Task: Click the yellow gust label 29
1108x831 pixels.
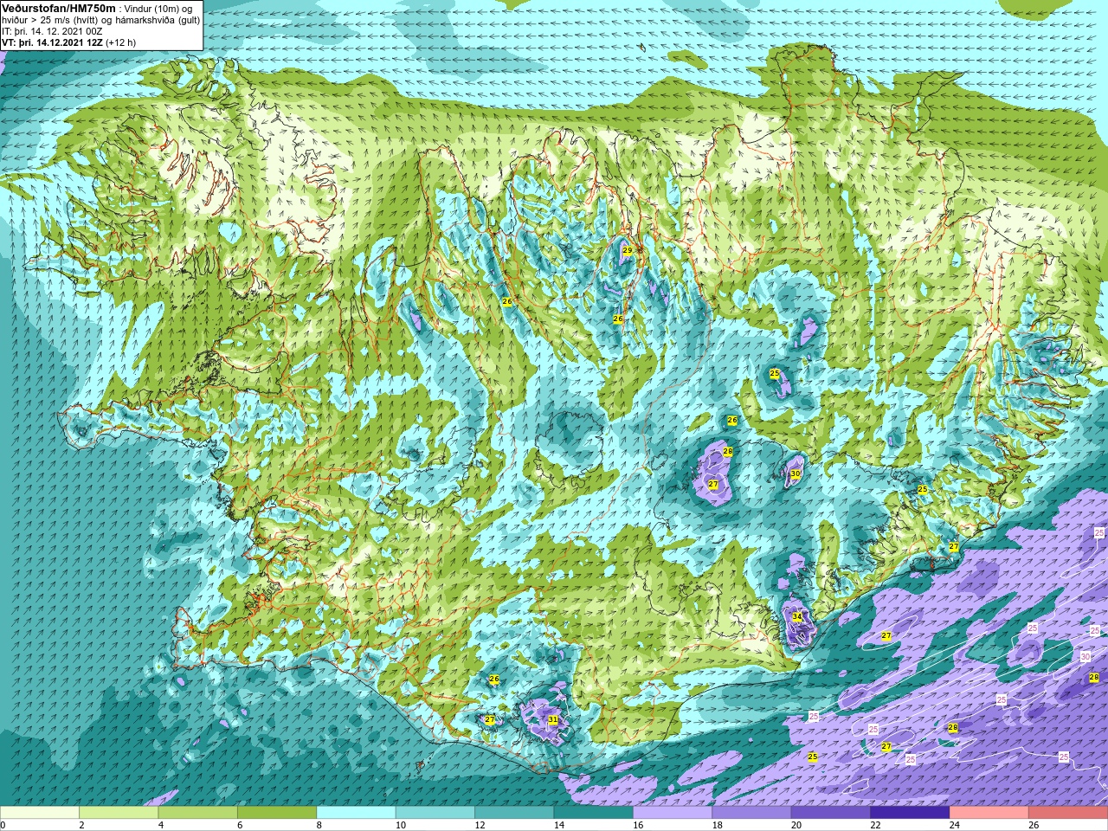Action: coord(628,250)
